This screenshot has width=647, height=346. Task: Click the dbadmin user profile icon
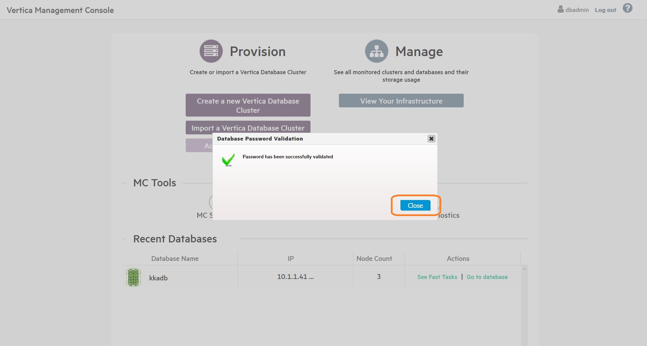pos(560,9)
